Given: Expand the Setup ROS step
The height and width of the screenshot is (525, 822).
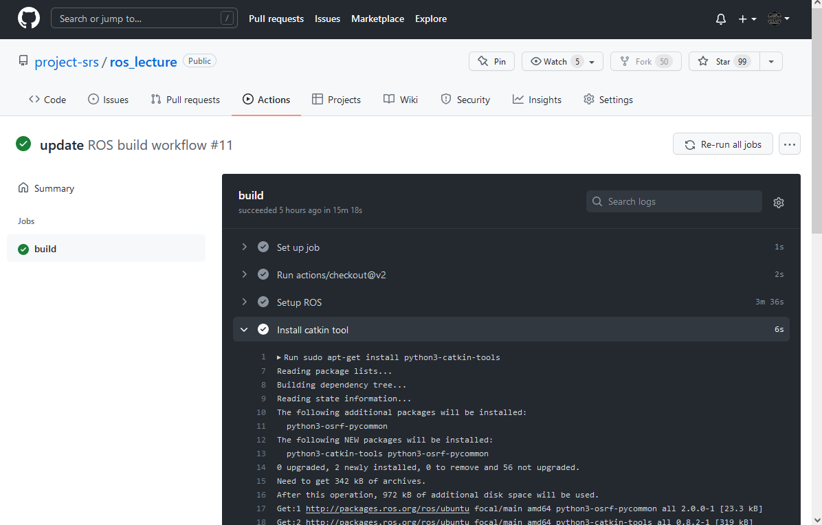Looking at the screenshot, I should (511, 302).
